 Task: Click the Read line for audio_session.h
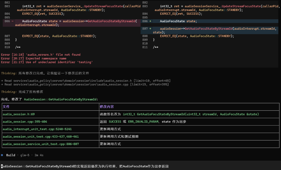(x=86, y=81)
